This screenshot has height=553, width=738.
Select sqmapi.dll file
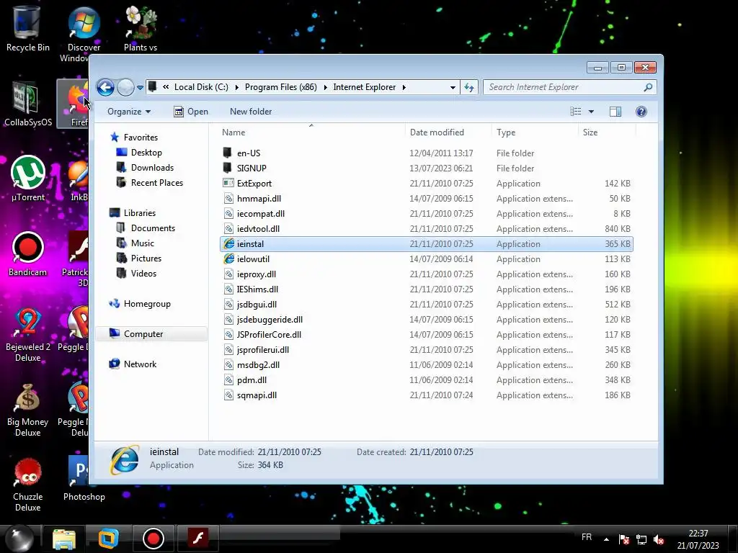point(427,395)
